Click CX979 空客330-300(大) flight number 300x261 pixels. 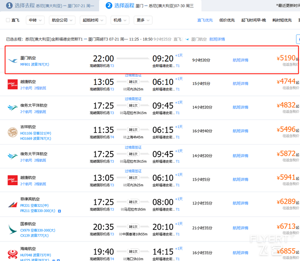(38, 230)
